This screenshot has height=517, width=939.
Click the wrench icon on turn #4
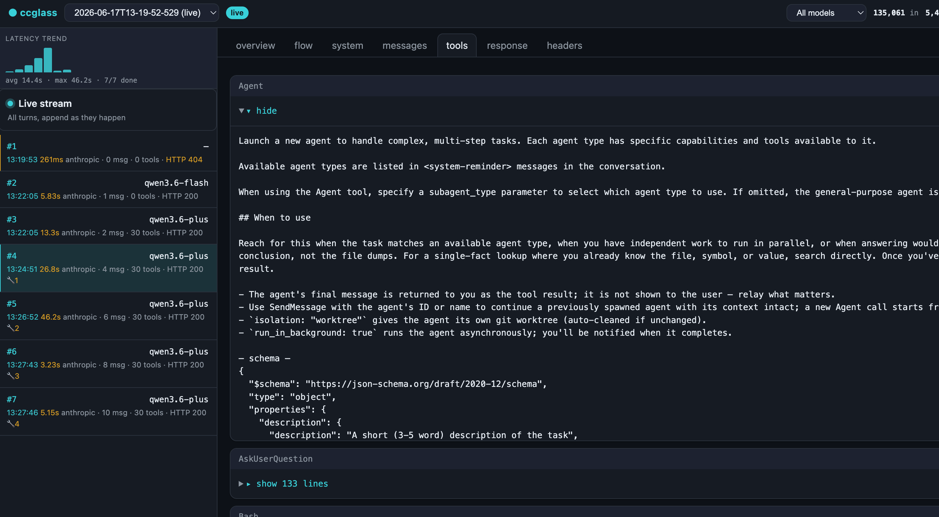(11, 280)
